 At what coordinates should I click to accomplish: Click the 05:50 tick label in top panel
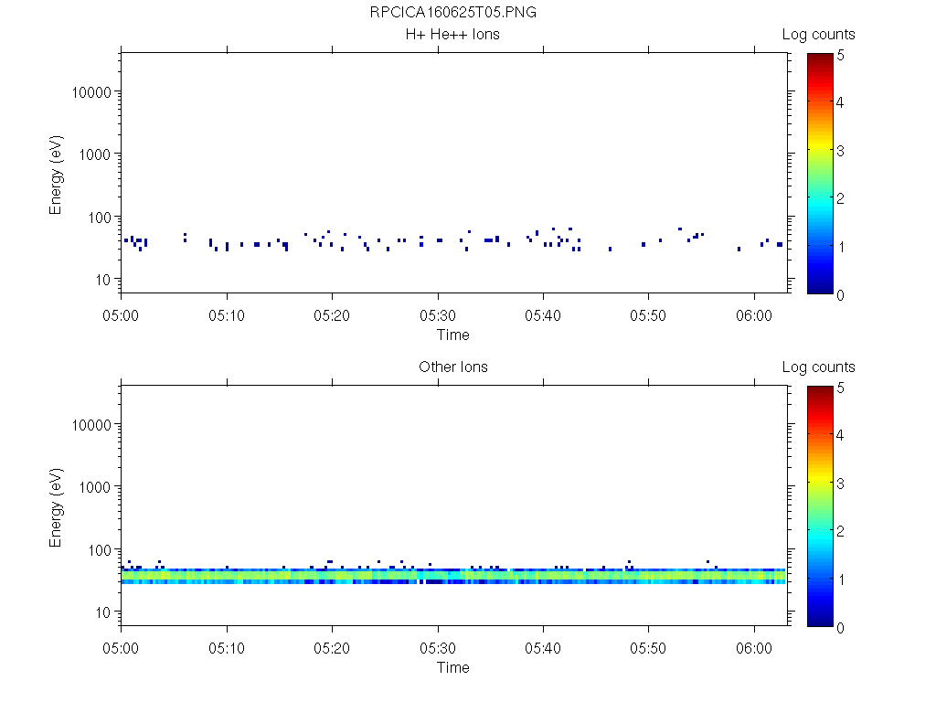tap(648, 315)
